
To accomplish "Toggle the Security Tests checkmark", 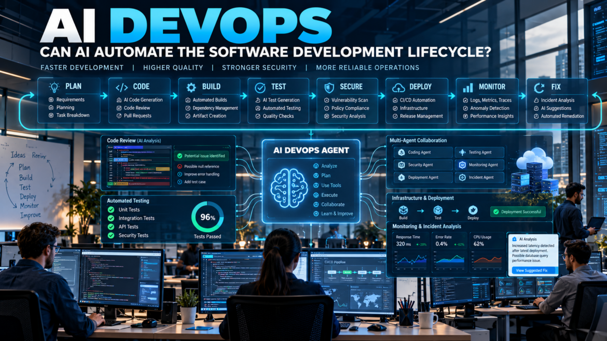I will 111,235.
